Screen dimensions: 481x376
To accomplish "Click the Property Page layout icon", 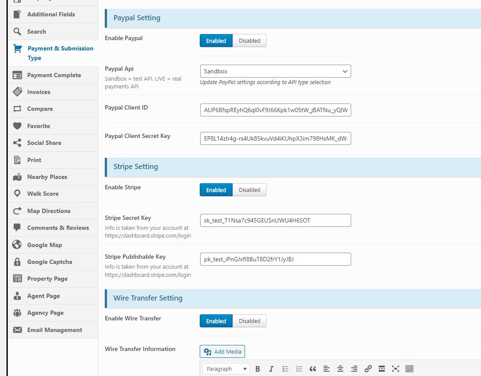I will coord(18,279).
